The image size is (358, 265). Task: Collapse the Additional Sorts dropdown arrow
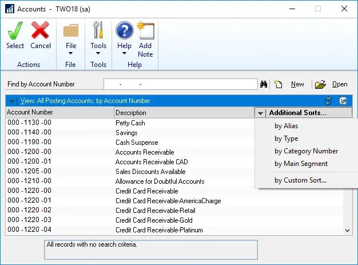pos(261,113)
